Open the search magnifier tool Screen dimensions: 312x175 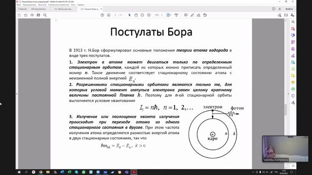45,15
